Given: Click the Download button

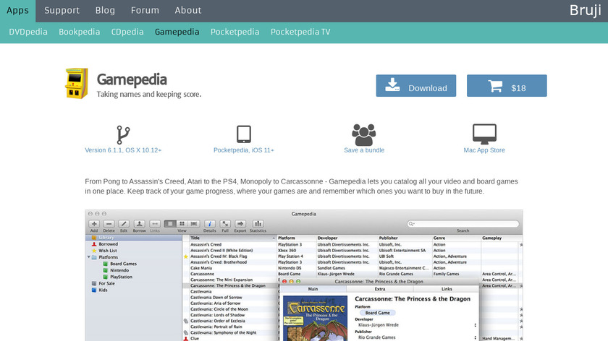Looking at the screenshot, I should coord(415,85).
